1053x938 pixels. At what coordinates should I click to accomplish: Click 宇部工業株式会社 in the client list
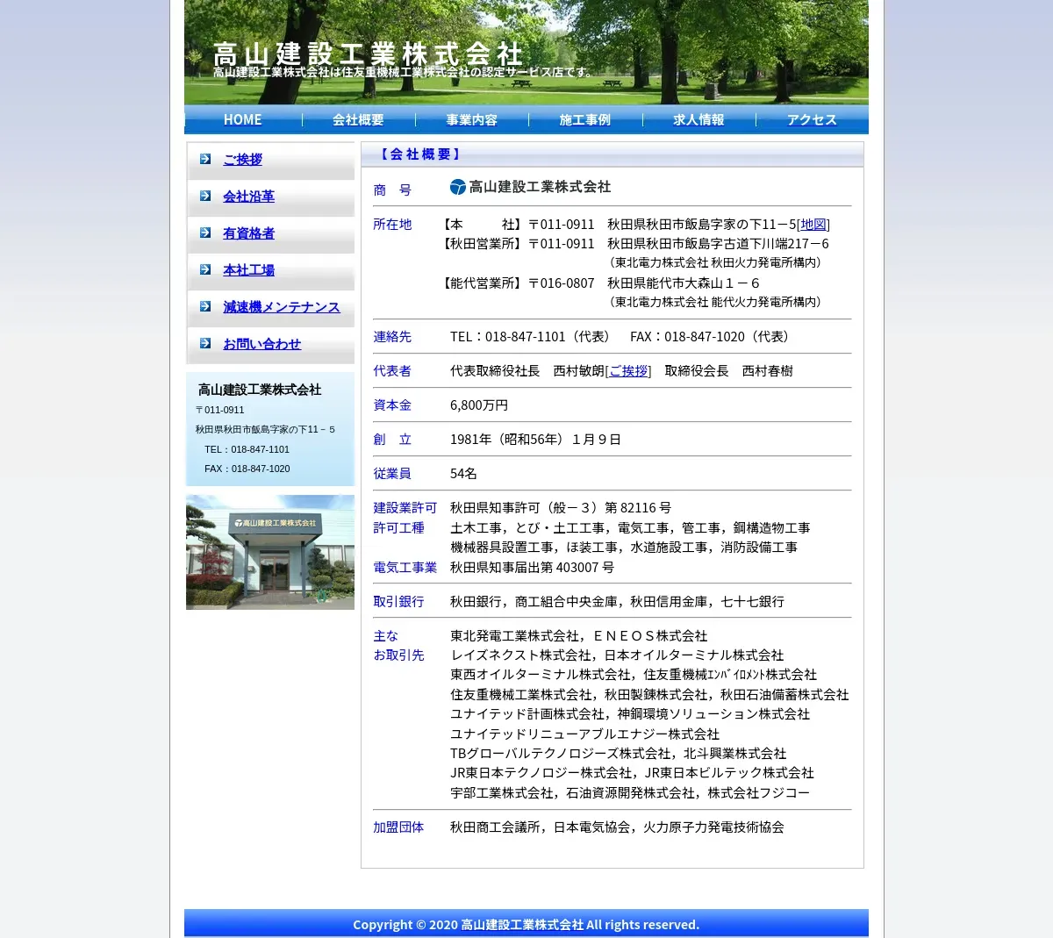tap(502, 792)
